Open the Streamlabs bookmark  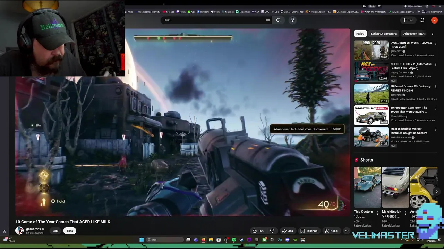pos(243,12)
